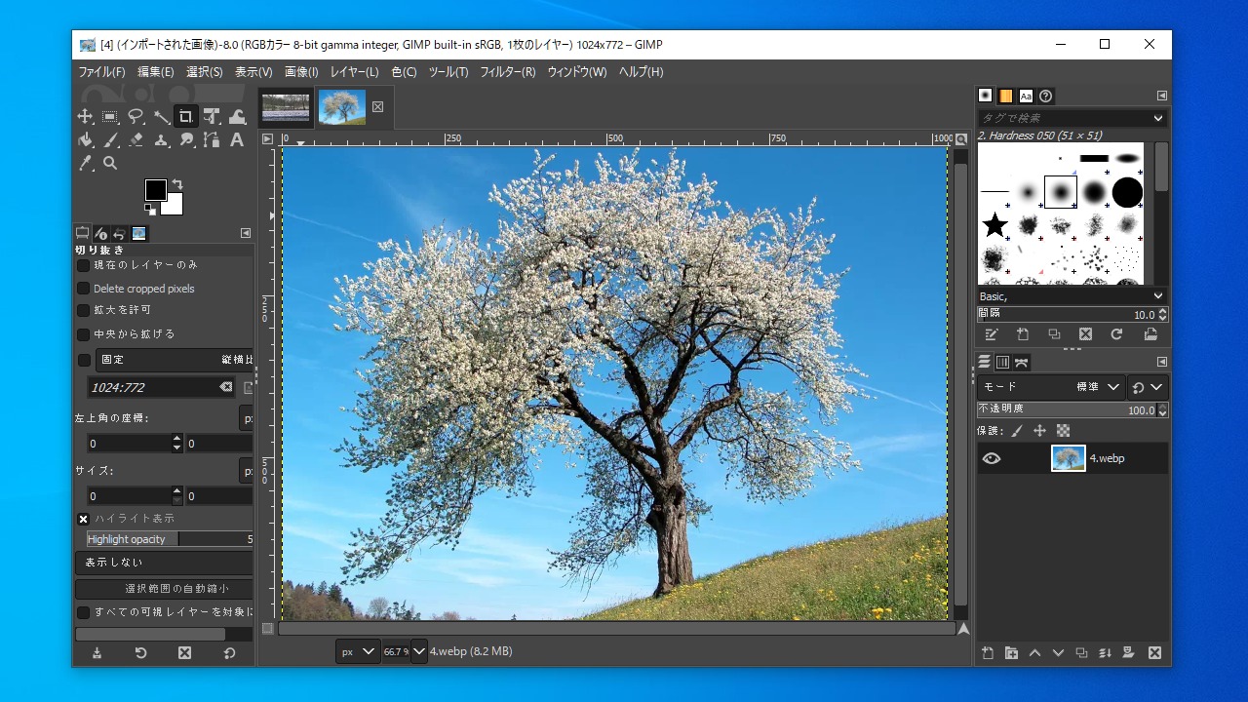This screenshot has height=702, width=1248.
Task: Select the Eraser tool
Action: point(136,140)
